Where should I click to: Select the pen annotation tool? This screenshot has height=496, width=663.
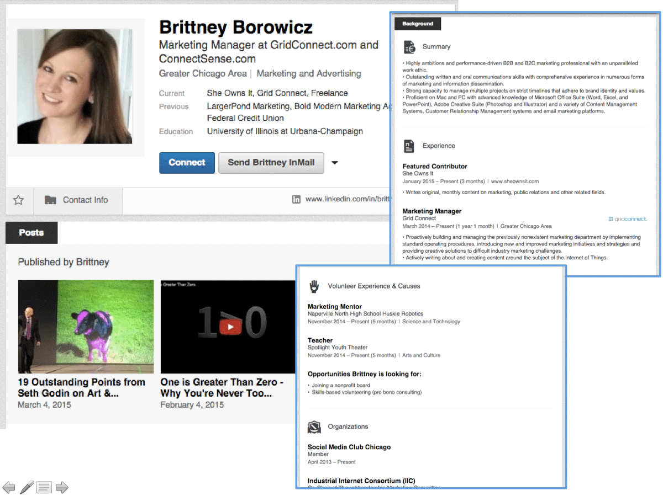coord(27,487)
